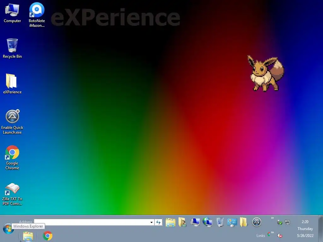Click the Links toolbar label
323x242 pixels.
click(261, 236)
